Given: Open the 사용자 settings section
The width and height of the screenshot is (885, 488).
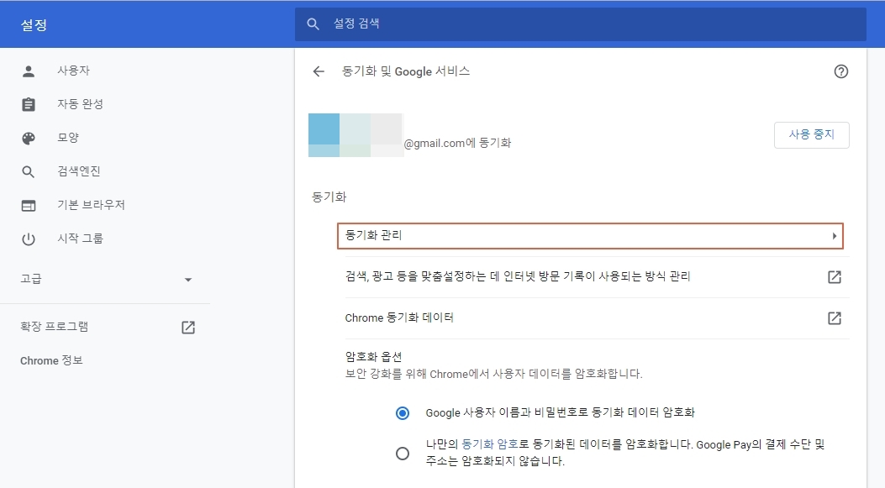Looking at the screenshot, I should tap(73, 71).
